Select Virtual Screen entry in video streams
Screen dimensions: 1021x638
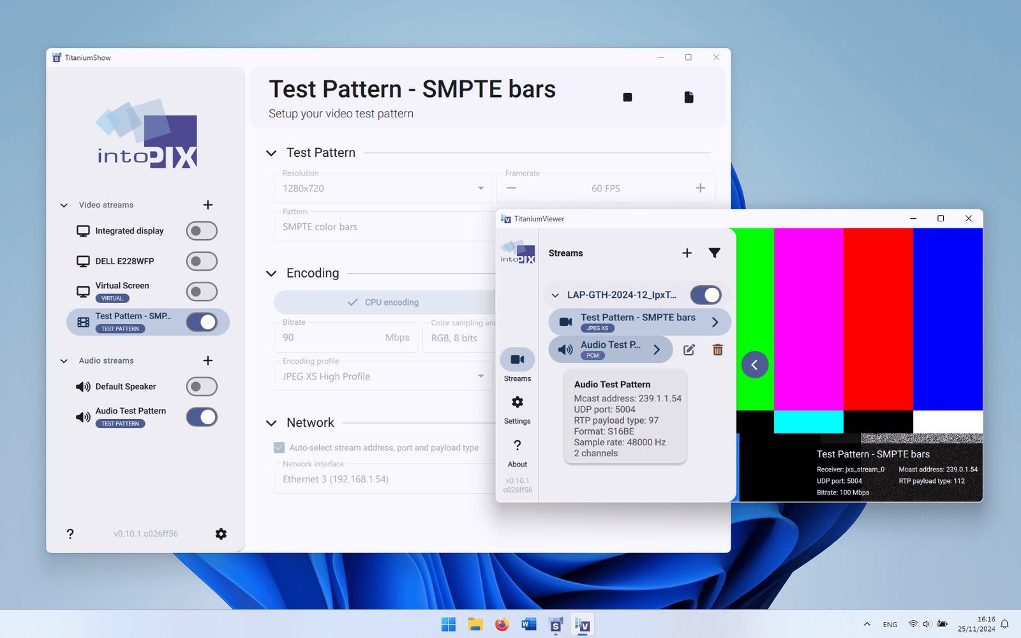click(147, 292)
